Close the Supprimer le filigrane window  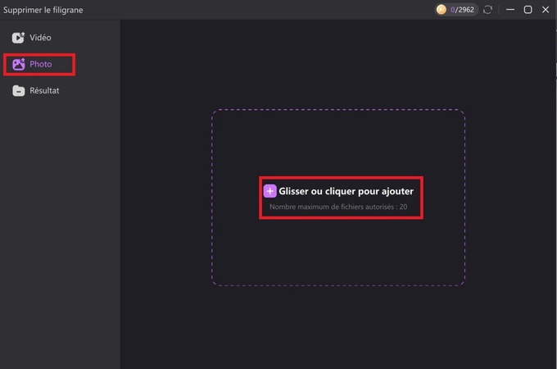click(546, 10)
